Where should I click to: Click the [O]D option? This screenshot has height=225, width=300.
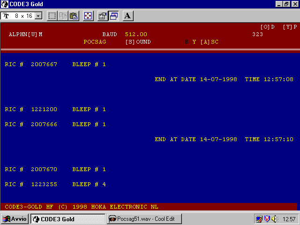pyautogui.click(x=267, y=27)
